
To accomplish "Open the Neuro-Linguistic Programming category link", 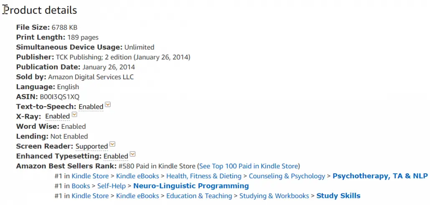I will (x=191, y=186).
